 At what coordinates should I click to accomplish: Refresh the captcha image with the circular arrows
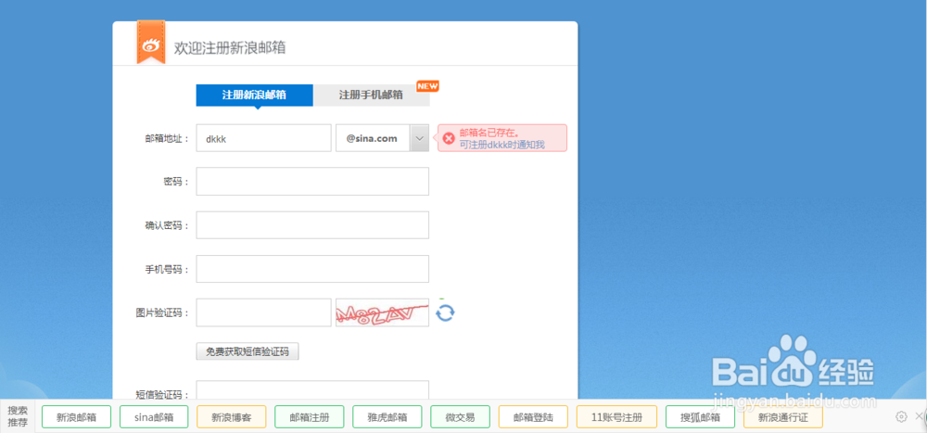tap(445, 312)
